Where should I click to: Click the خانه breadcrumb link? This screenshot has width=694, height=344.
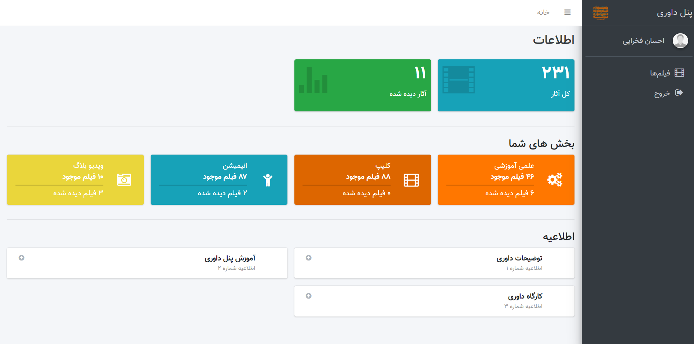click(543, 12)
